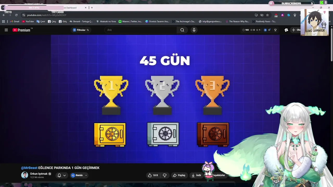Screen dimensions: 333x187
Task: Expand the Remix dropdown arrow
Action: (x=86, y=175)
